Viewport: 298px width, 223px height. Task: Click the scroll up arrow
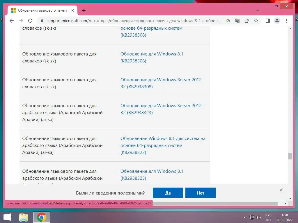[290, 29]
